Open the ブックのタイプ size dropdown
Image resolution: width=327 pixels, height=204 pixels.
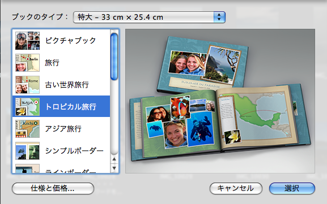coord(149,18)
